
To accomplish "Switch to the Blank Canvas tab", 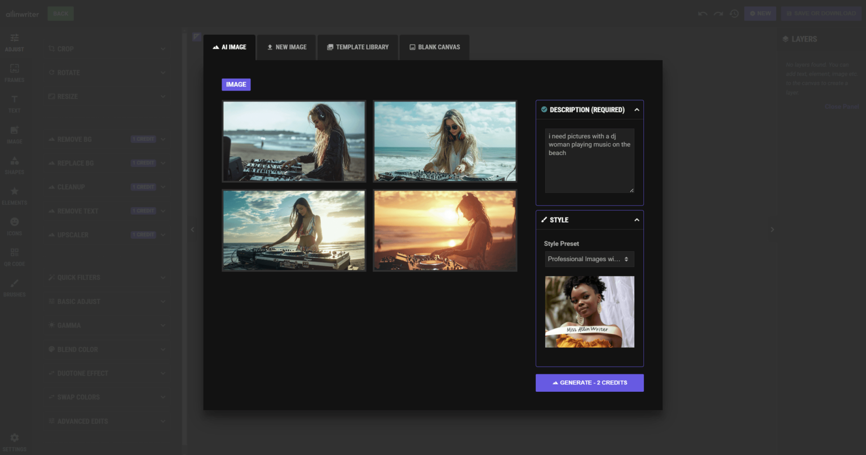I will click(434, 47).
